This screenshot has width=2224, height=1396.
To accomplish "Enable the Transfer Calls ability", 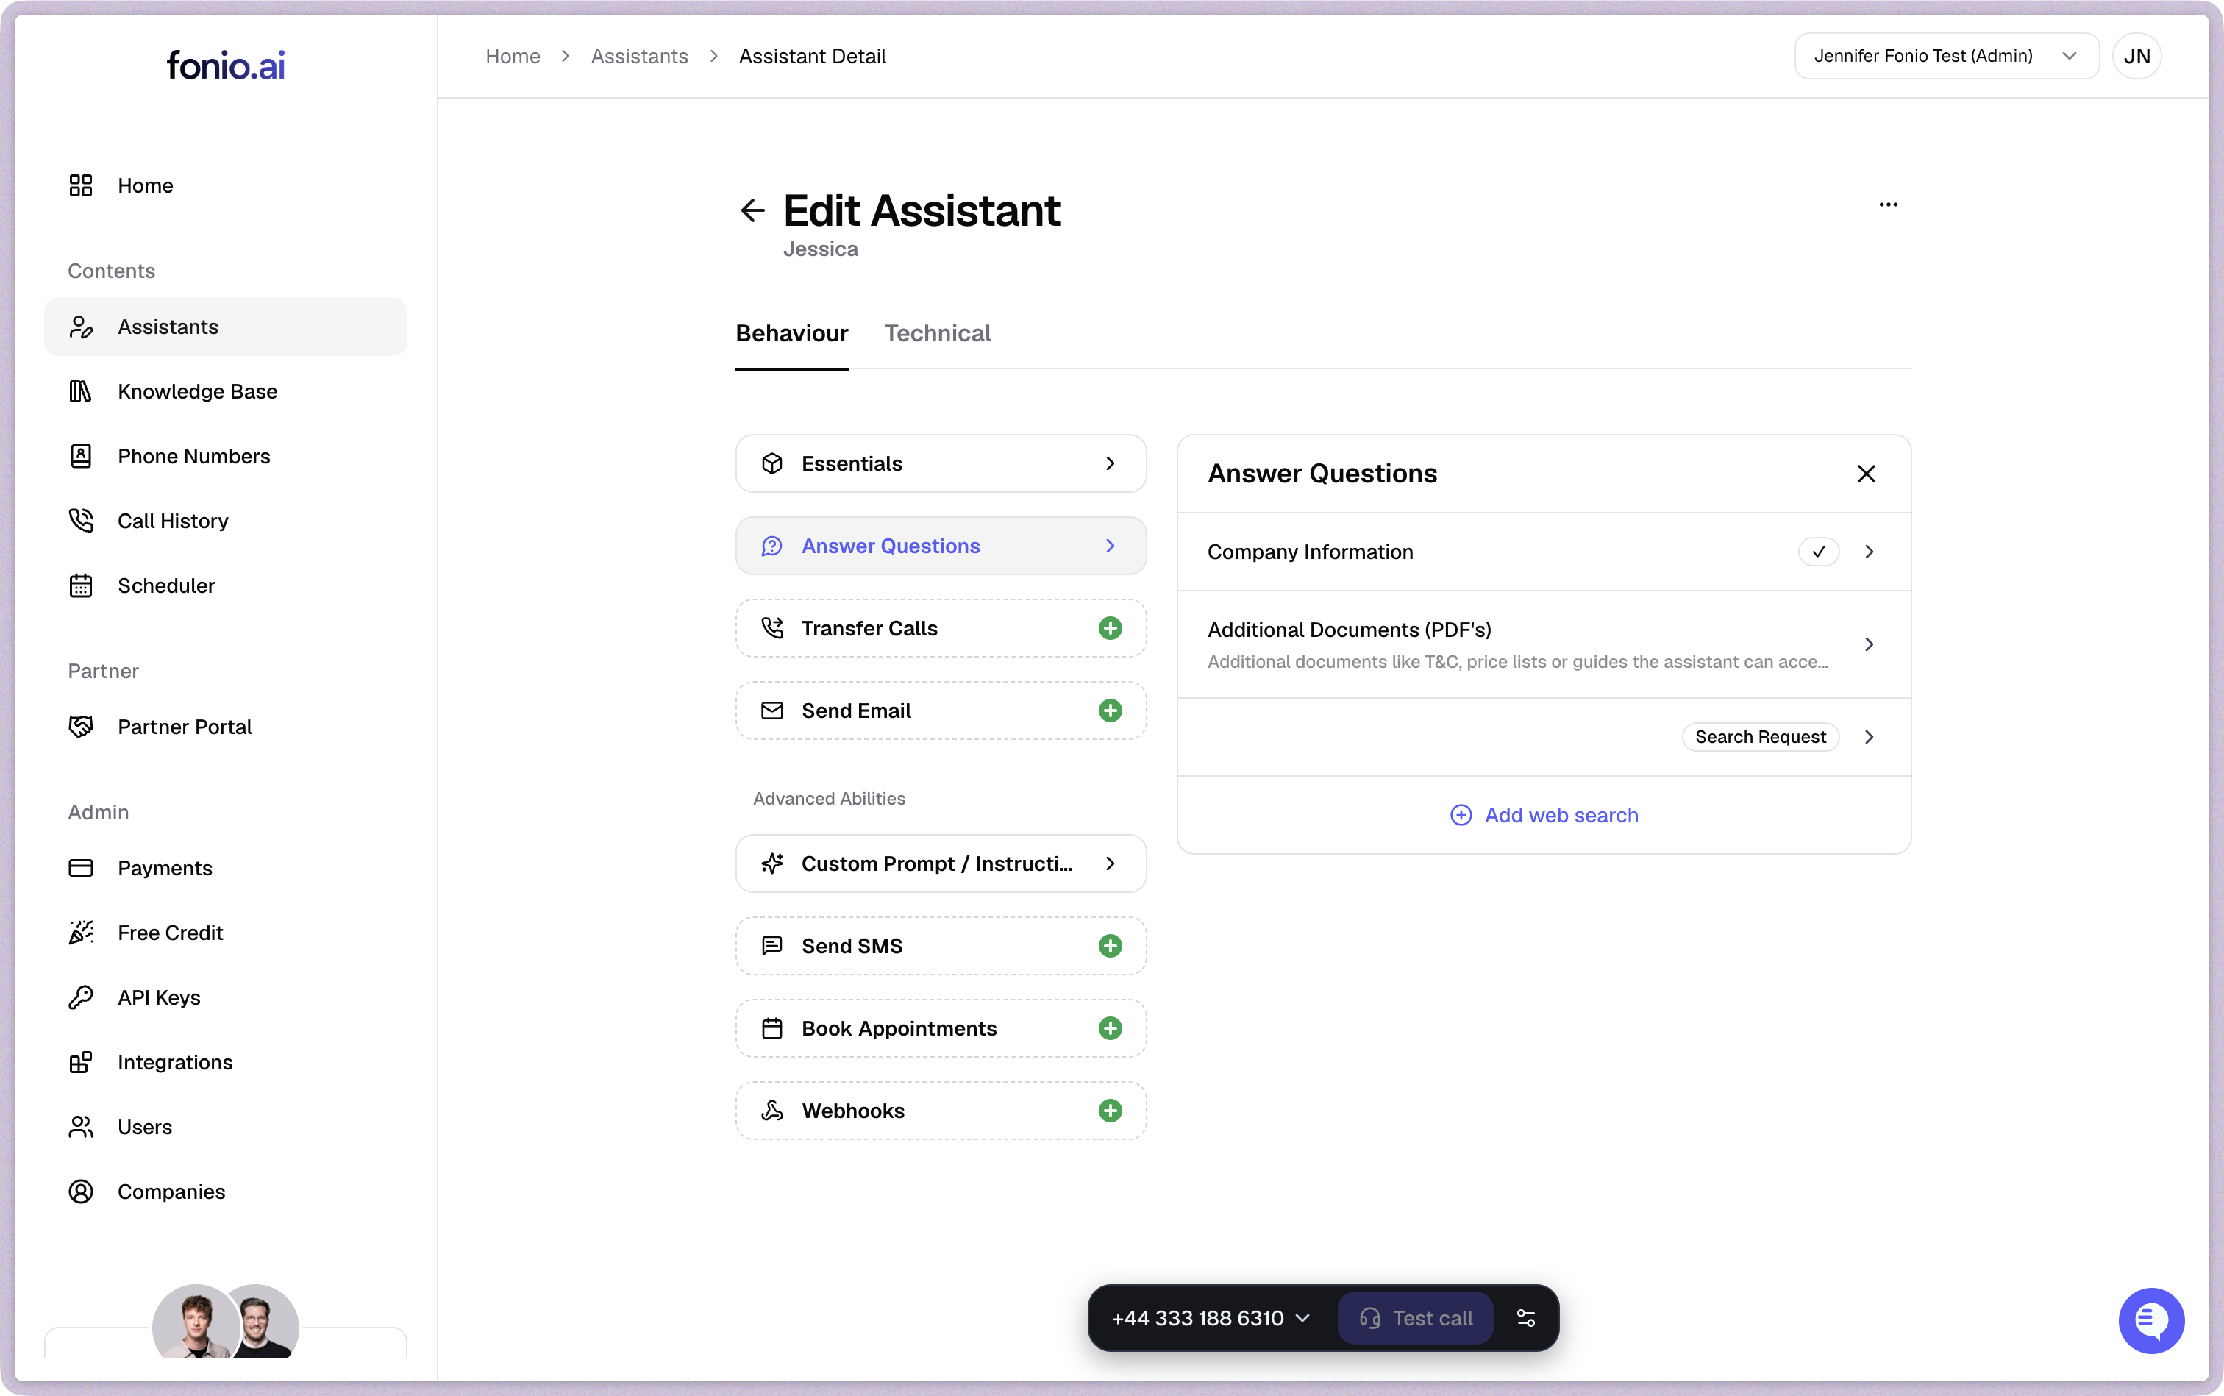I will pos(1110,629).
